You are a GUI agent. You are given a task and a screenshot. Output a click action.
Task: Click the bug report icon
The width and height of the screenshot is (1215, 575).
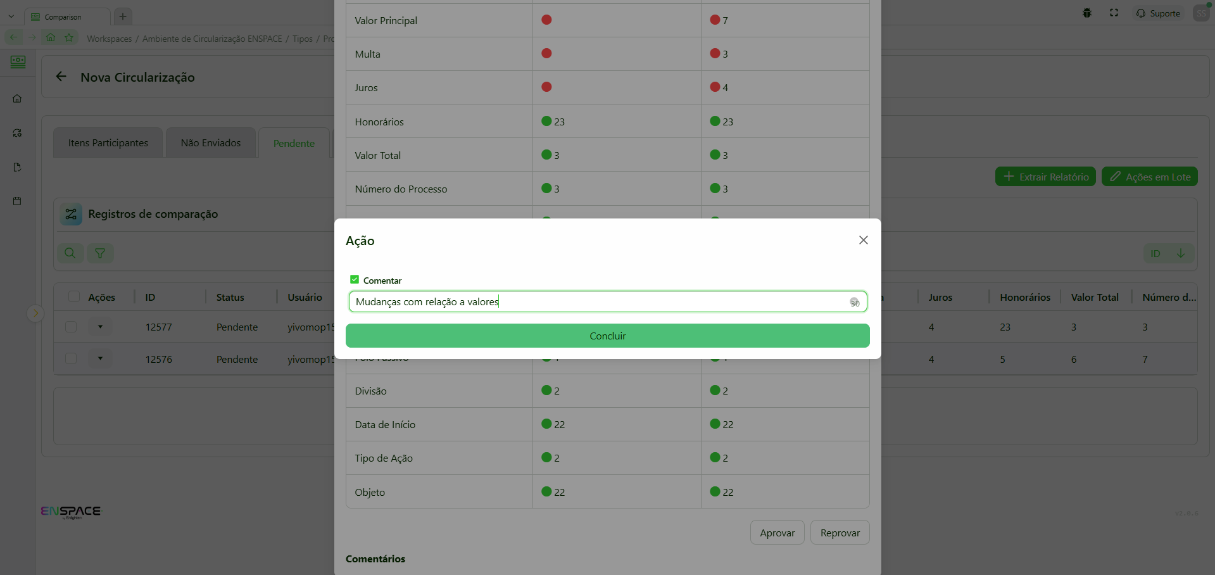[x=1087, y=13]
